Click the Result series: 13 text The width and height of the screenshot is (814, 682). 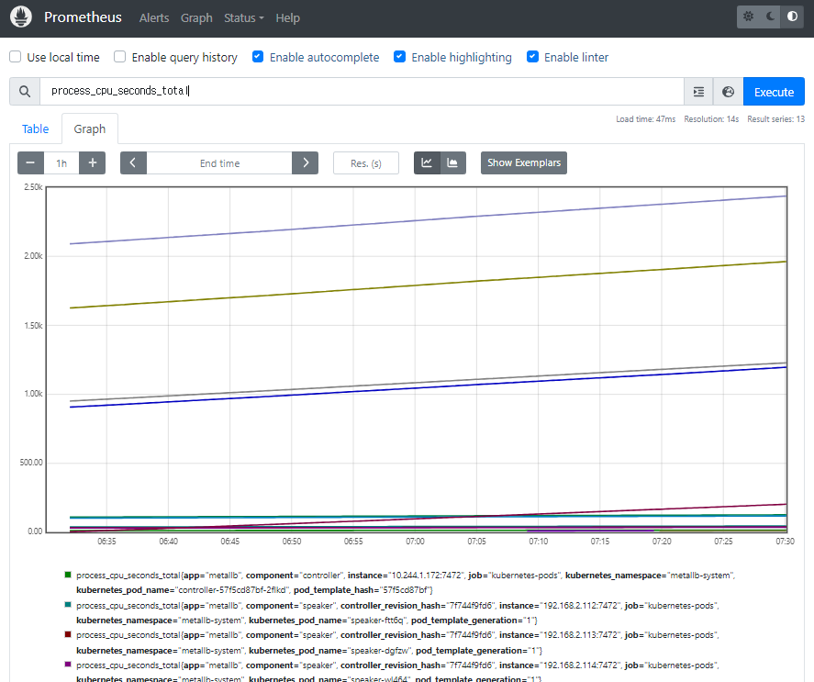[775, 119]
